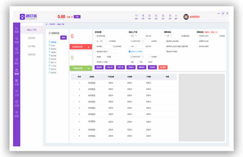Click the shop search input field
This screenshot has width=243, height=157.
[x=54, y=37]
